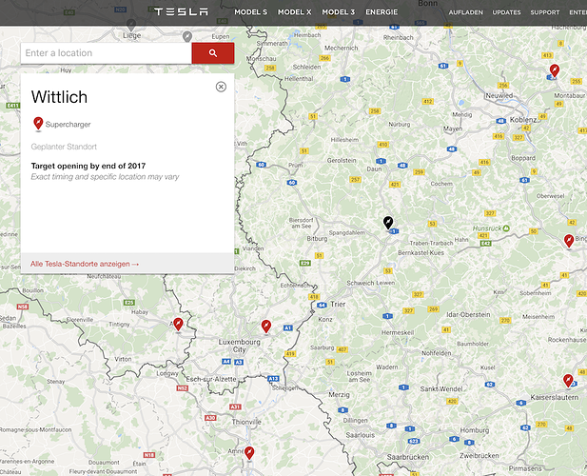Close the Wittlich info panel

coord(221,87)
